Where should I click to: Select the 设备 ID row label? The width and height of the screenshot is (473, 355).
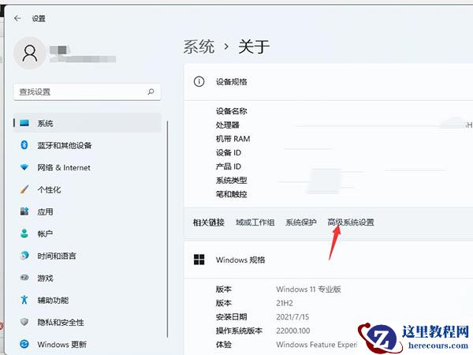[x=229, y=153]
